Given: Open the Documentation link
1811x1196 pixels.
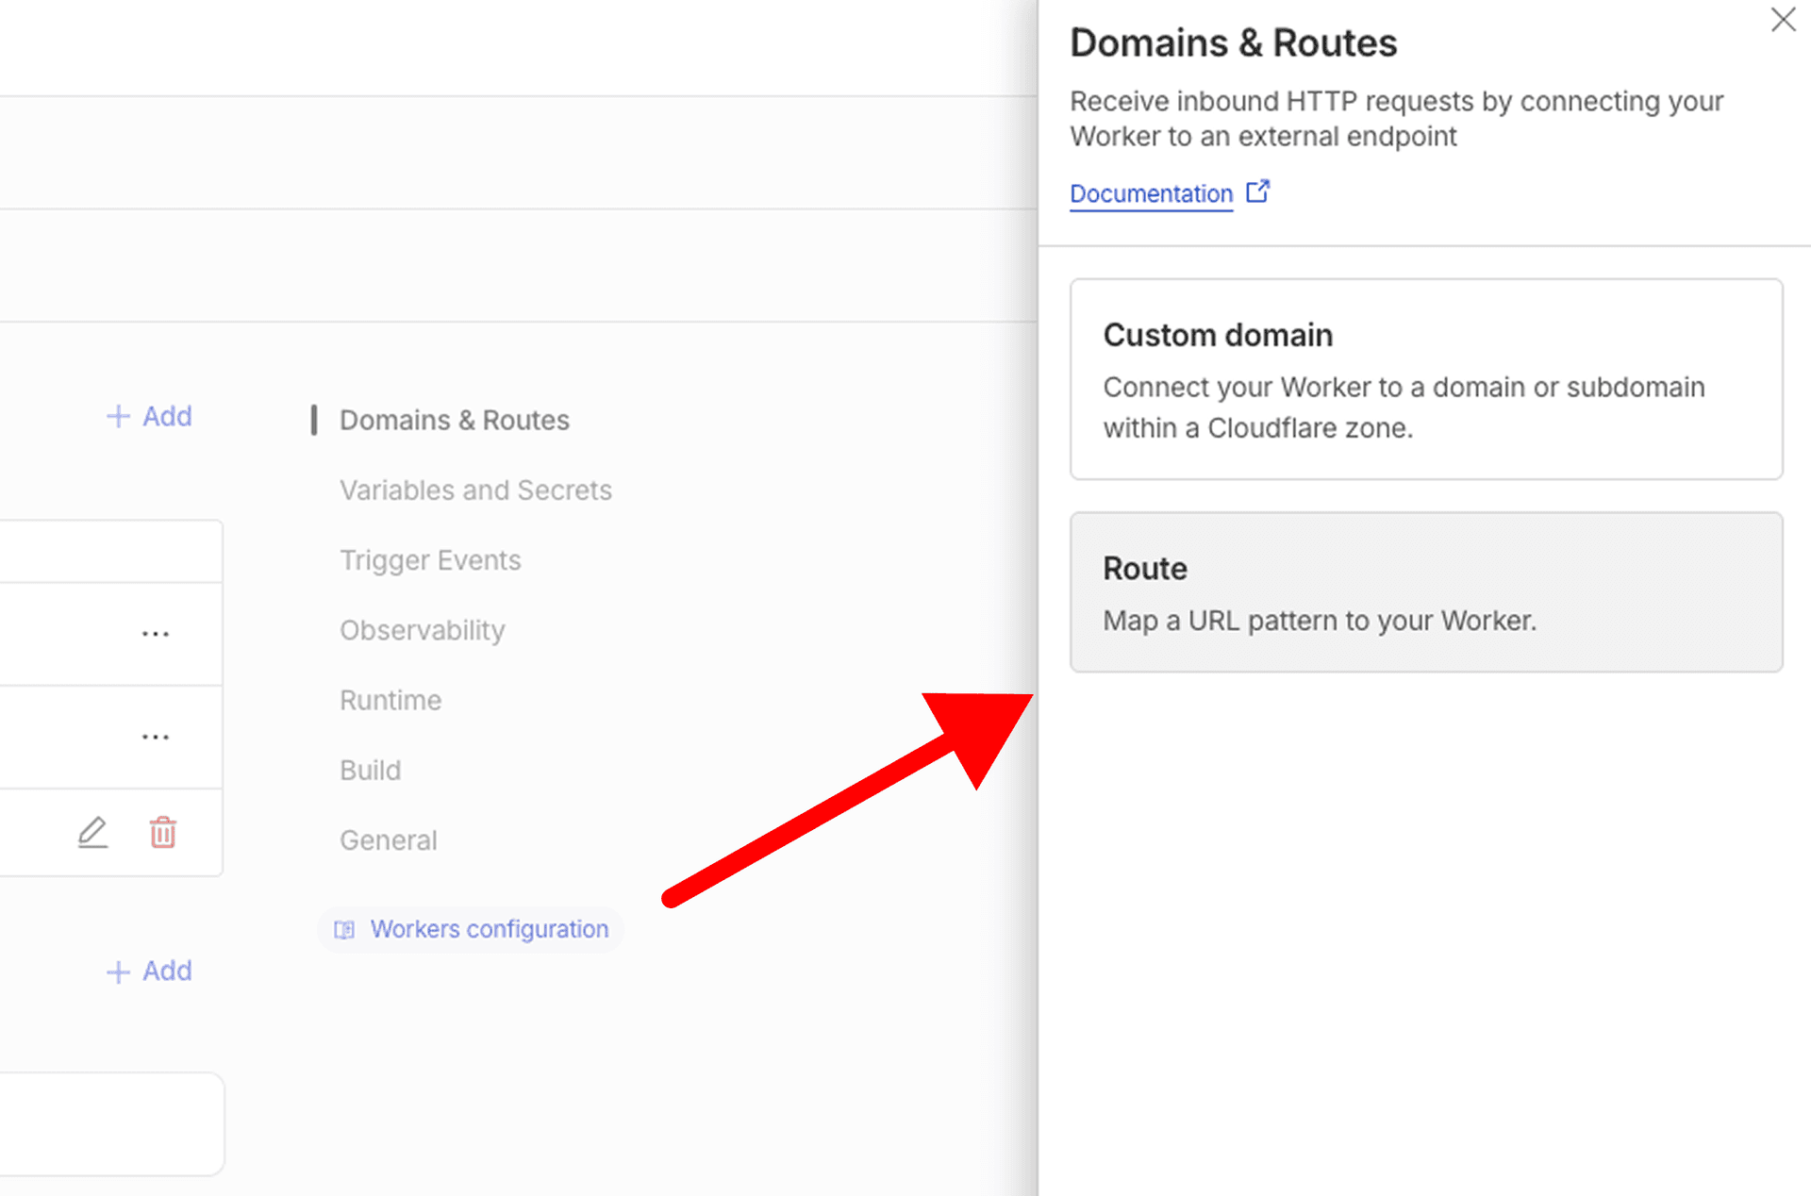Looking at the screenshot, I should coord(1151,193).
